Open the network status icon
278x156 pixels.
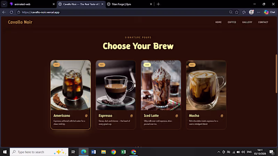pyautogui.click(x=234, y=152)
